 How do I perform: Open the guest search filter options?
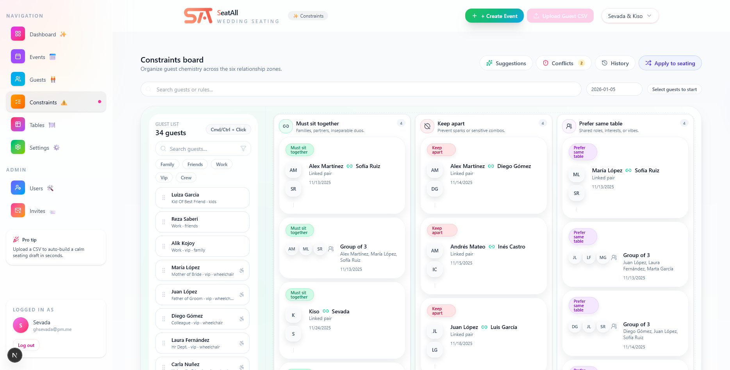[x=243, y=148]
